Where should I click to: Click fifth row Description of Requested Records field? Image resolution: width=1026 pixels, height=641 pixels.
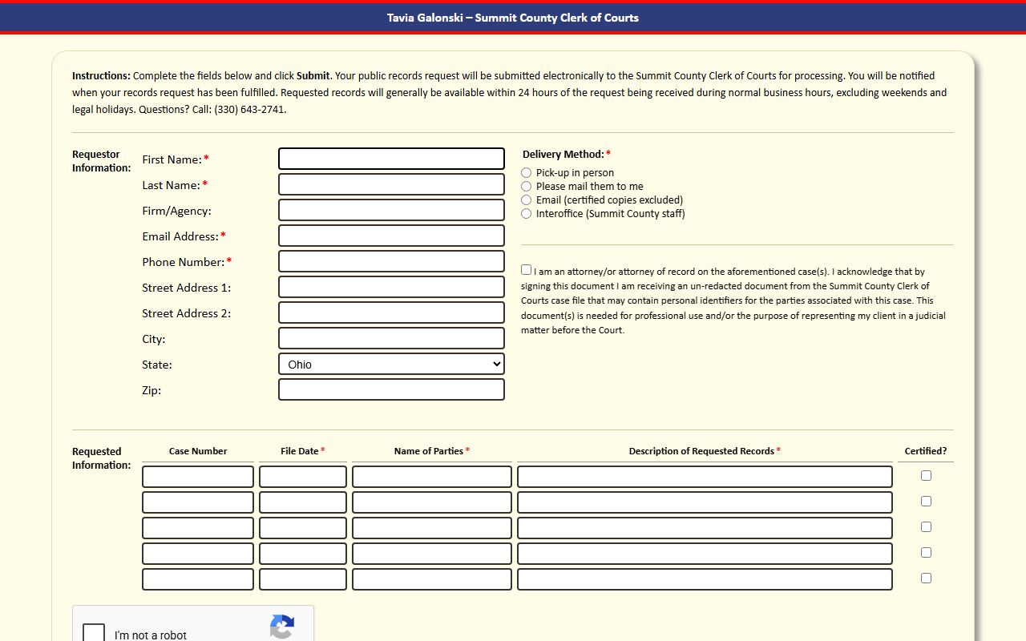click(705, 579)
